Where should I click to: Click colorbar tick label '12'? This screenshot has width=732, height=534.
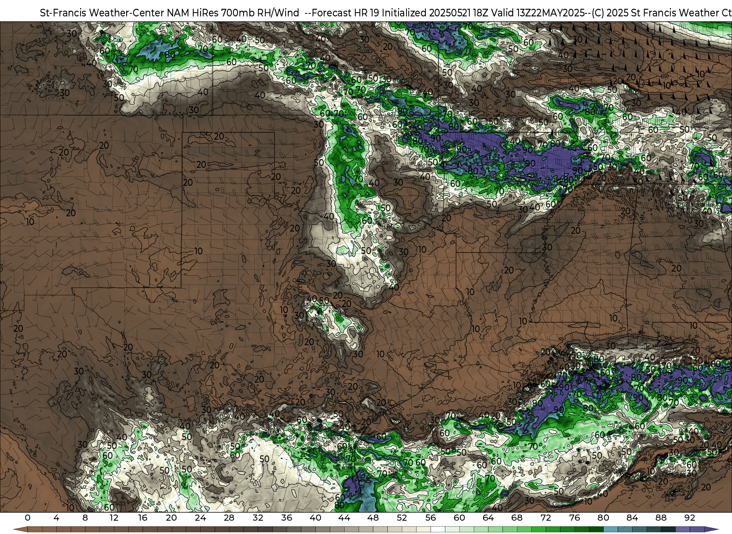114,518
